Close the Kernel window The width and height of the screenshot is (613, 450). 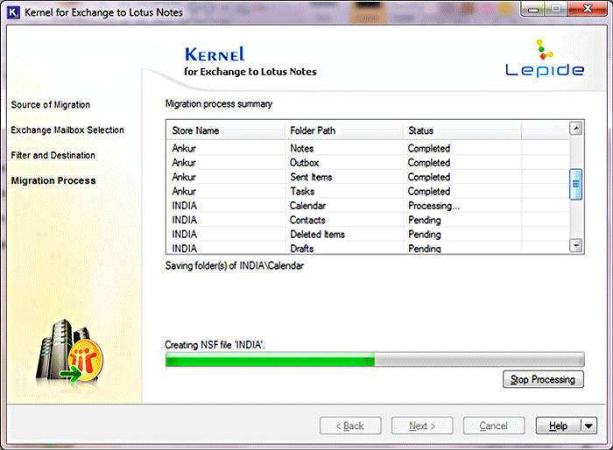(x=588, y=9)
